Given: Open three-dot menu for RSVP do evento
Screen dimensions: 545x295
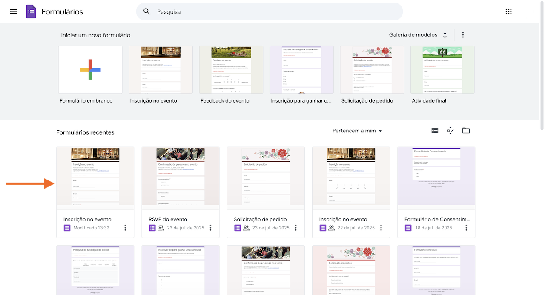Looking at the screenshot, I should click(210, 228).
